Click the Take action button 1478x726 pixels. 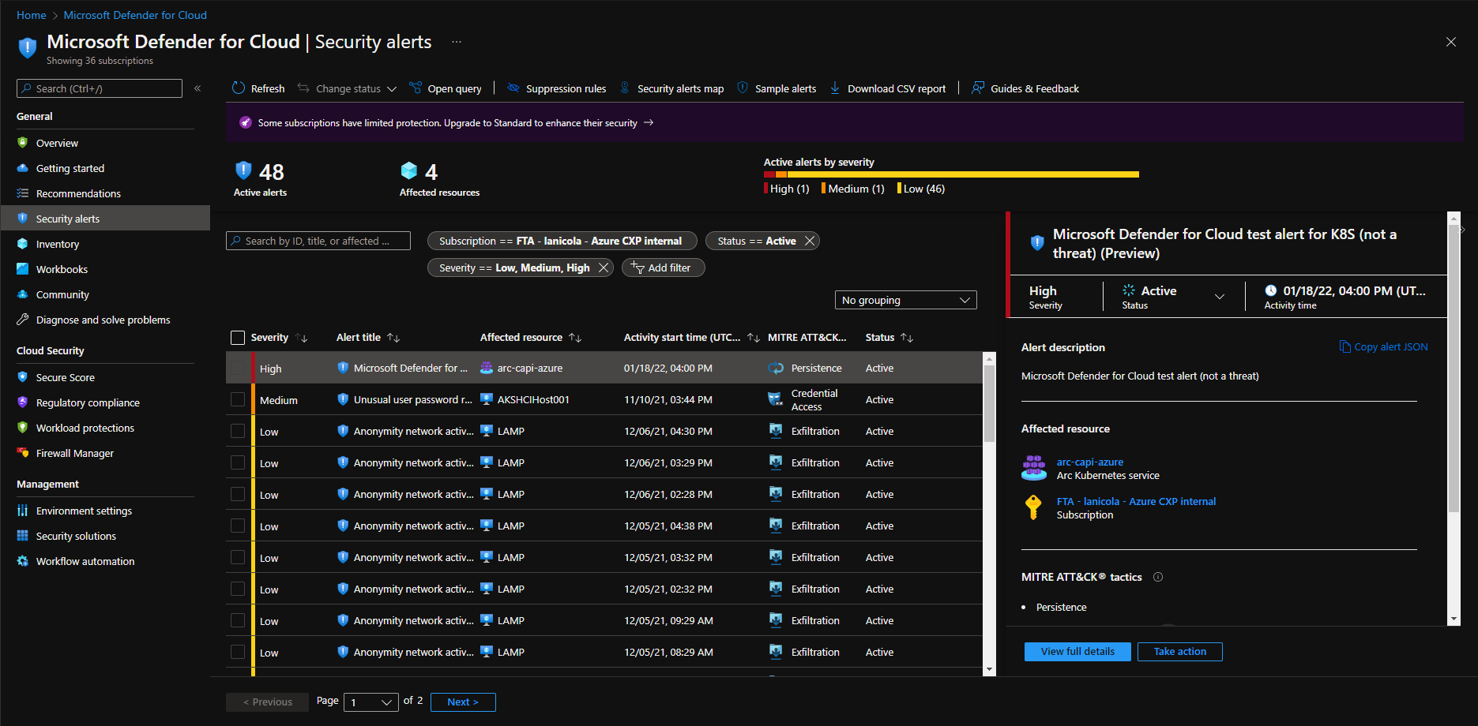click(x=1179, y=651)
